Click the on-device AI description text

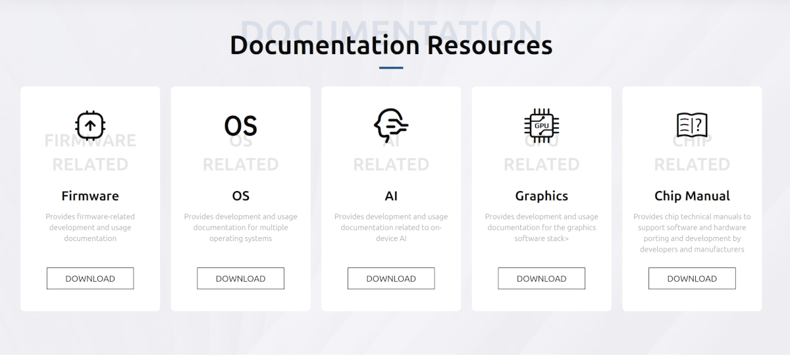[391, 227]
